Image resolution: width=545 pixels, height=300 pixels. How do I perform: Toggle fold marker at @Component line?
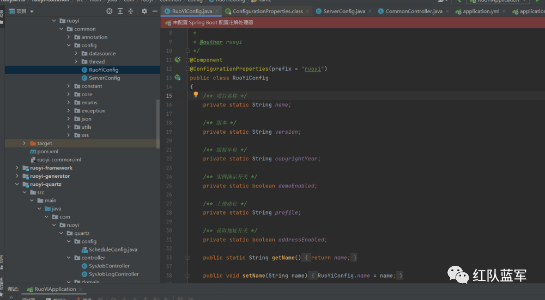coord(187,60)
